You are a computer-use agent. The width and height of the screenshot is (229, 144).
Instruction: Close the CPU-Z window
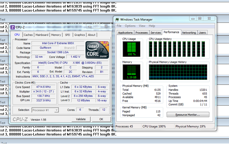tap(106, 26)
